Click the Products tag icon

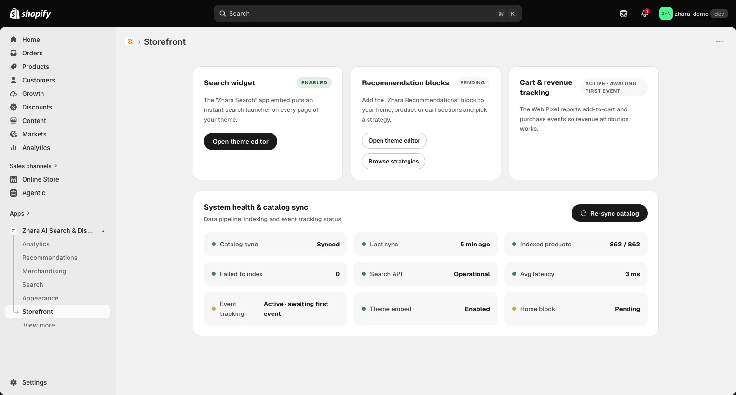14,67
